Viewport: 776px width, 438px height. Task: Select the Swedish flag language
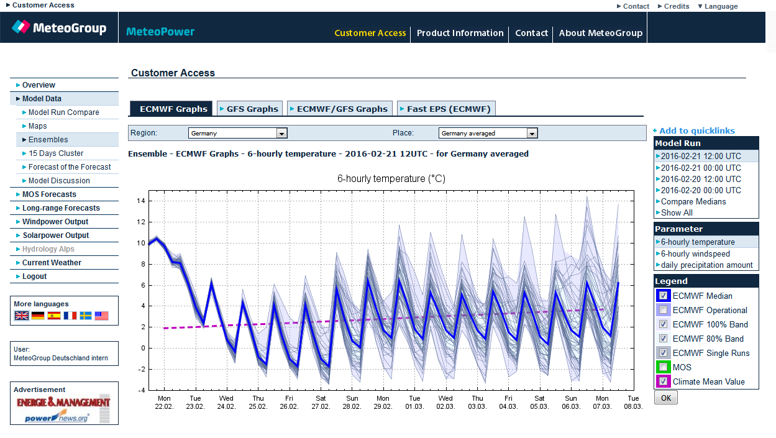(85, 316)
